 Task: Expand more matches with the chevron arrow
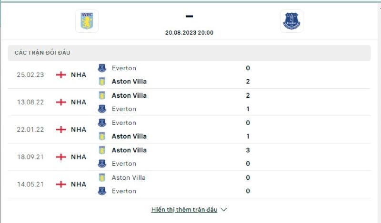[x=224, y=209]
